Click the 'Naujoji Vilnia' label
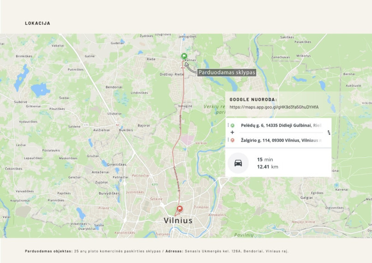Image resolution: width=372 pixels, height=263 pixels. click(x=303, y=222)
